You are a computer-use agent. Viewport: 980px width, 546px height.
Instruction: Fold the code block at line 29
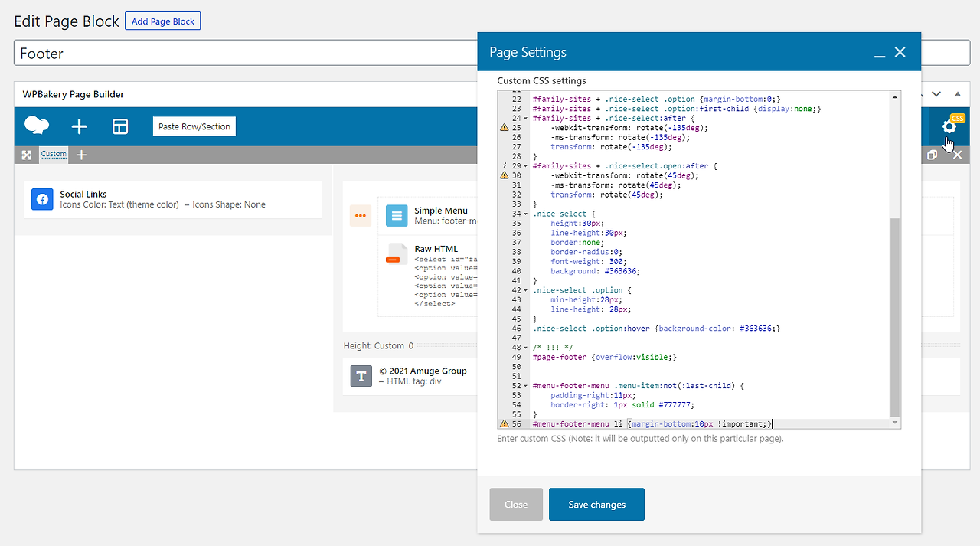[x=525, y=165]
